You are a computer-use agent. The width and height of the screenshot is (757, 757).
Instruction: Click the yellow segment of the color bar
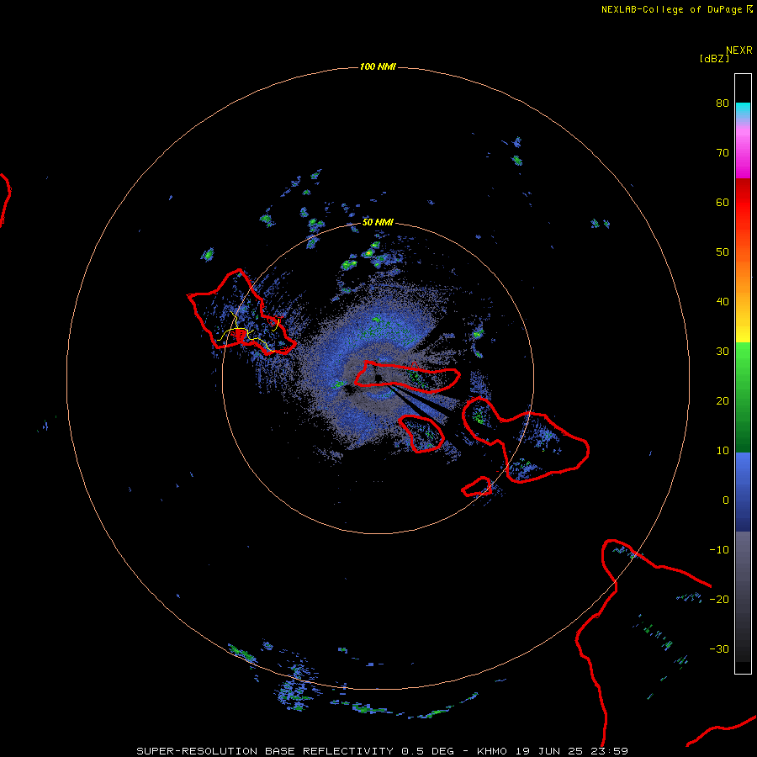click(743, 333)
